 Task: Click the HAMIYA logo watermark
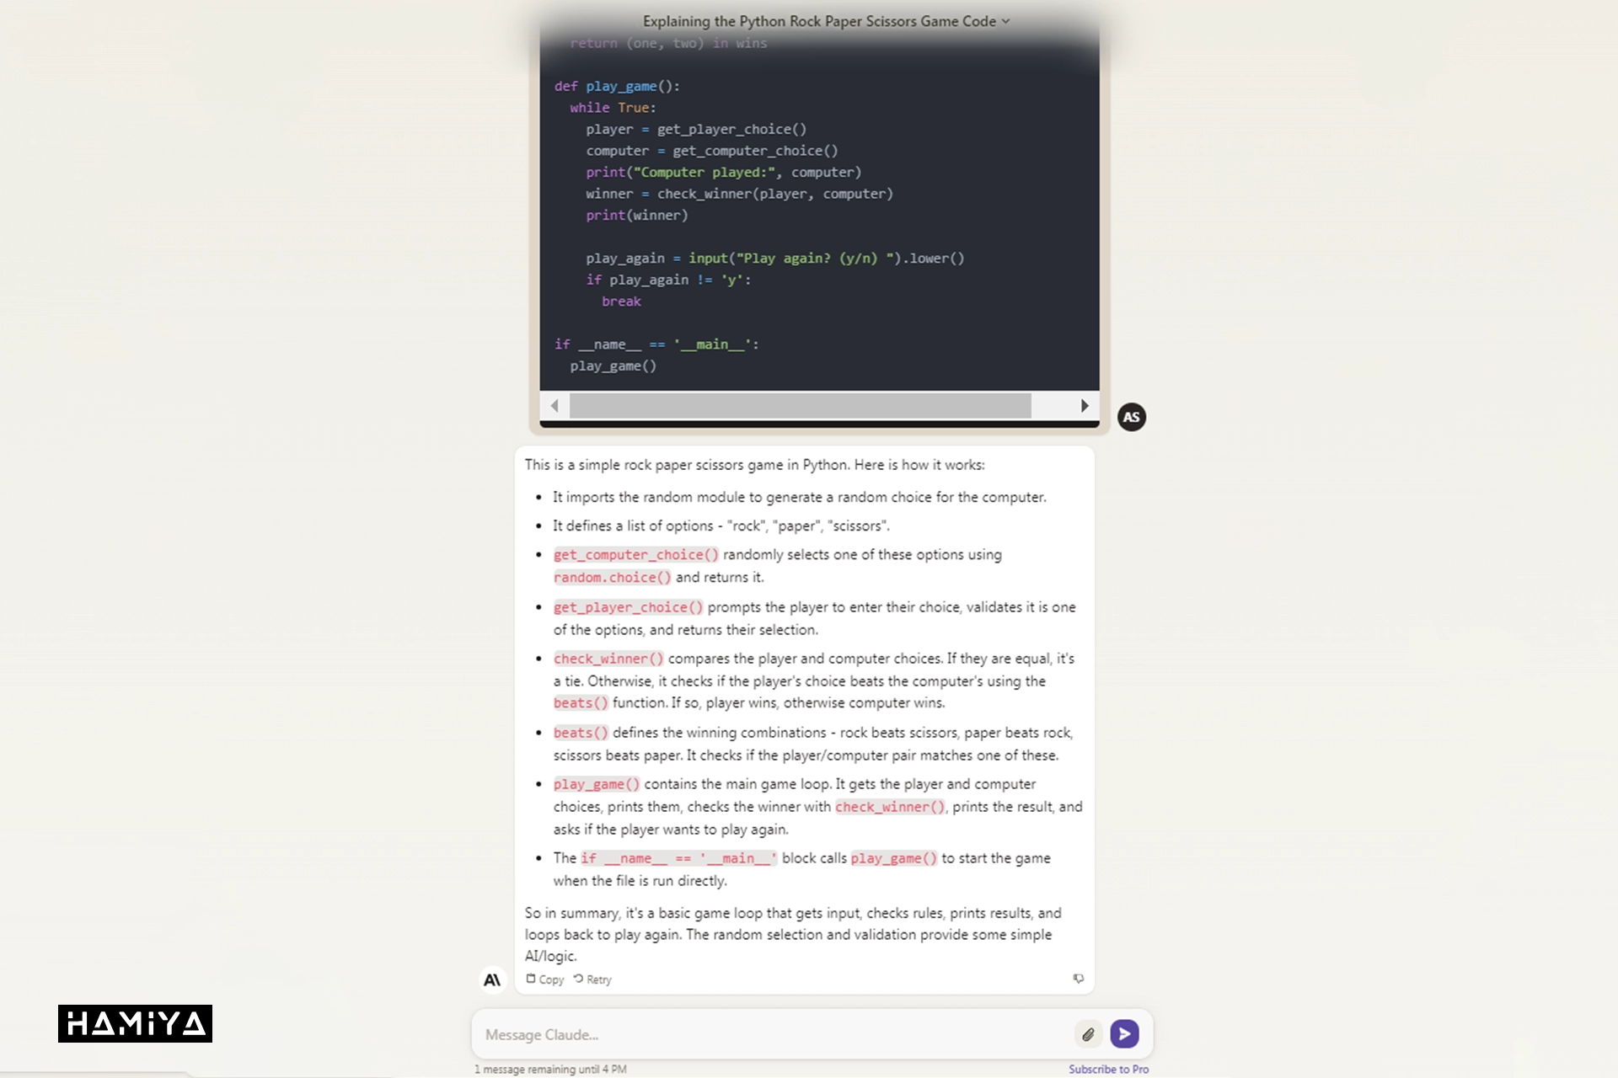pos(135,1023)
